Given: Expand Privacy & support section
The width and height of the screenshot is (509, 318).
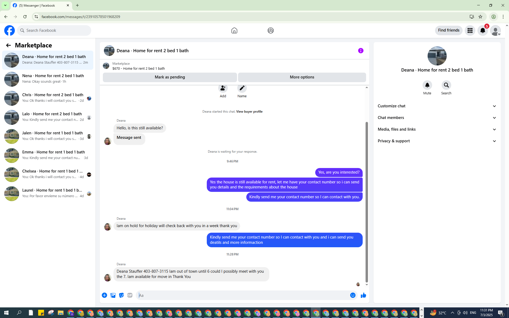Looking at the screenshot, I should click(437, 141).
